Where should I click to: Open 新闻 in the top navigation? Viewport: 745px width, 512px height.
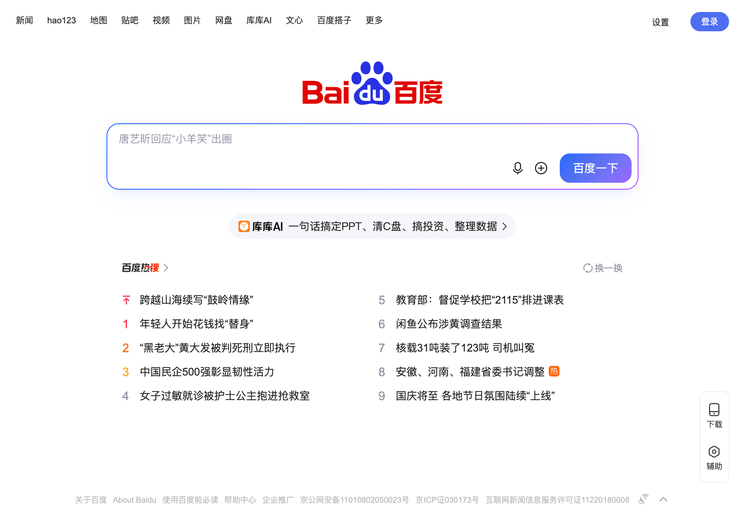click(x=24, y=20)
